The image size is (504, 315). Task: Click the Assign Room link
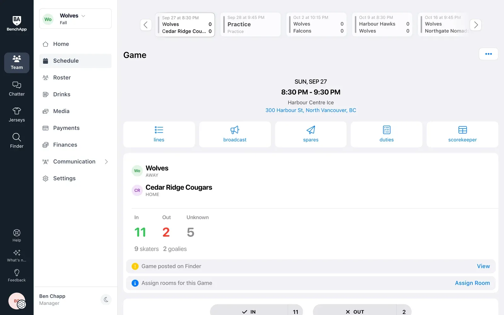coord(472,283)
